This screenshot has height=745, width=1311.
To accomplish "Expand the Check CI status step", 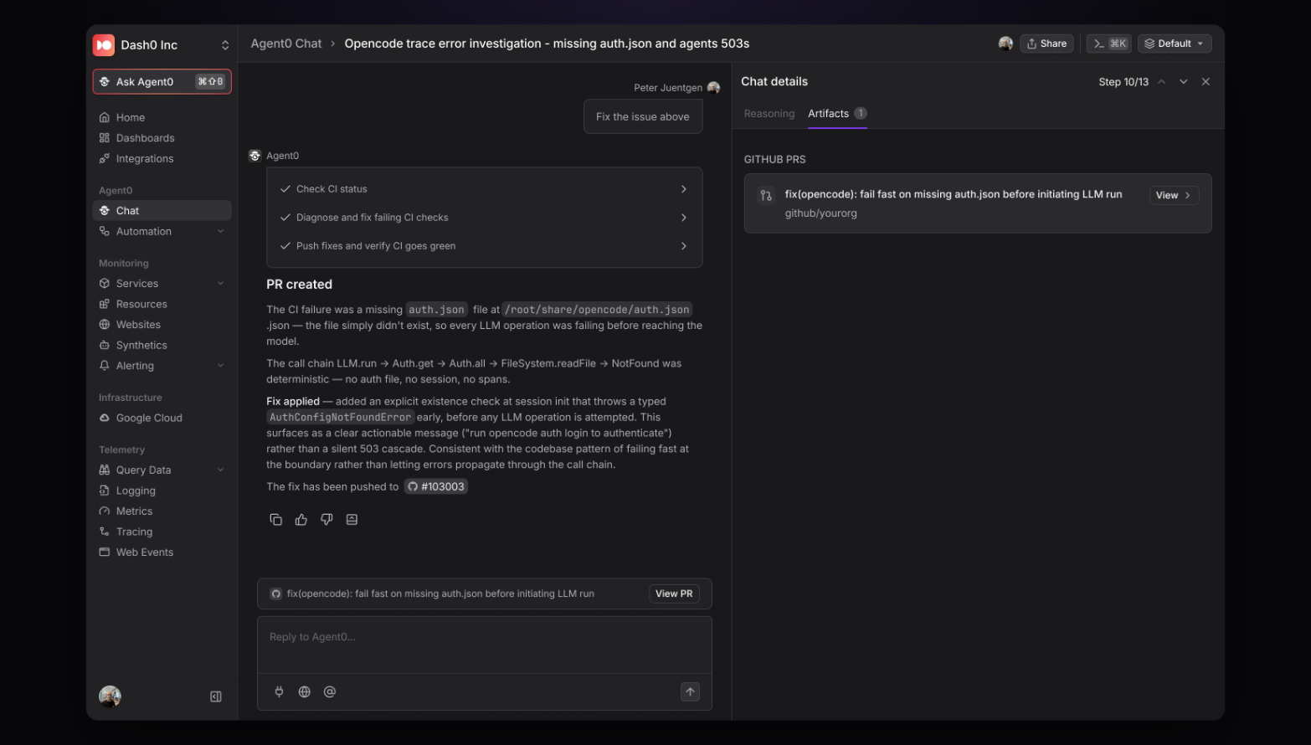I will [484, 189].
